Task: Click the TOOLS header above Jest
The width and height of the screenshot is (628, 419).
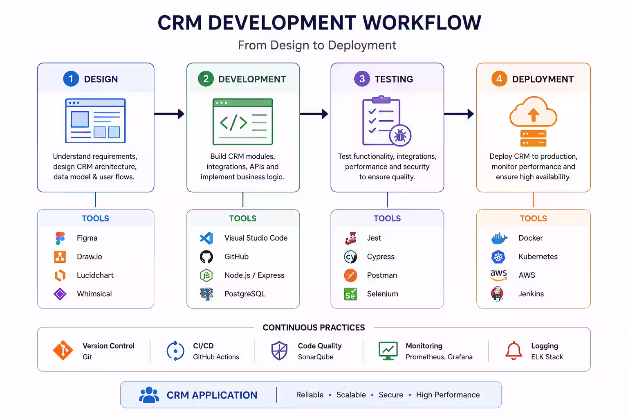Action: coord(387,219)
